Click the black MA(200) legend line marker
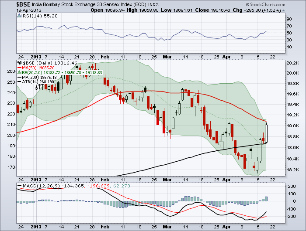The width and height of the screenshot is (306, 231). point(19,77)
